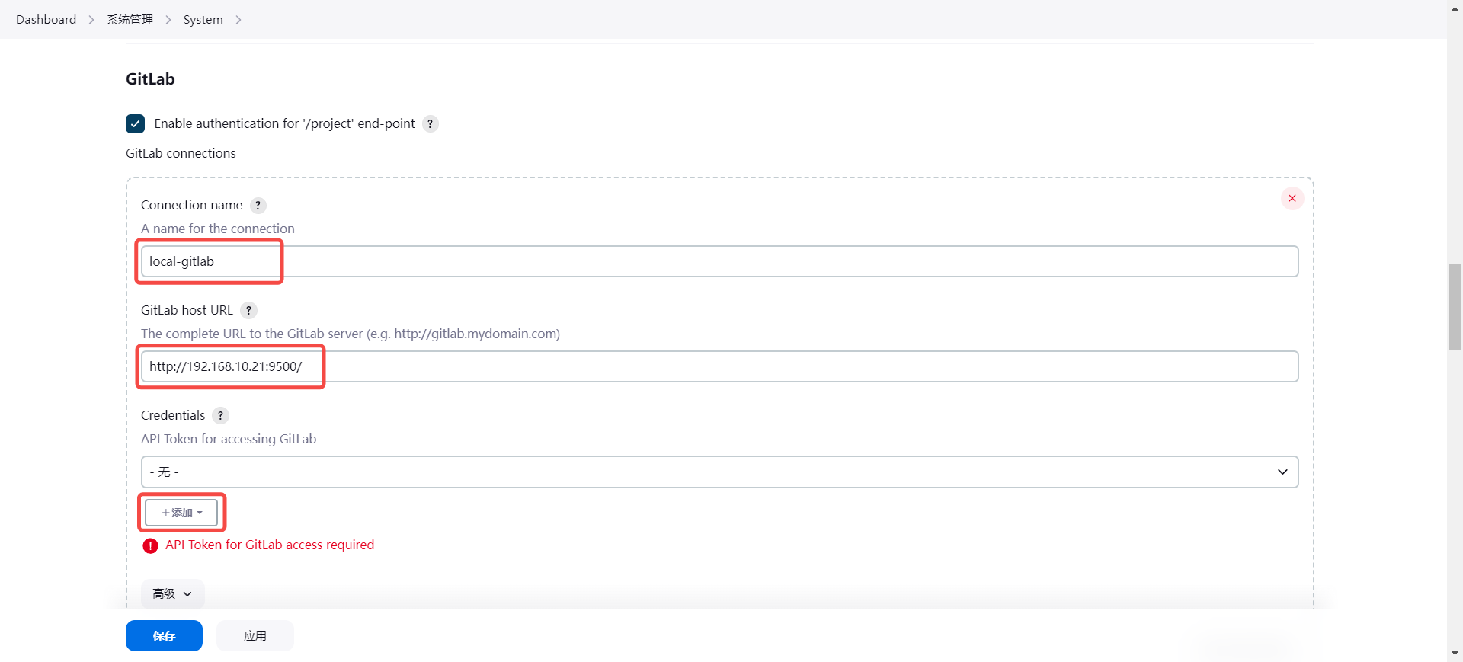The image size is (1463, 662).
Task: Apply changes with 应用 button
Action: (255, 636)
